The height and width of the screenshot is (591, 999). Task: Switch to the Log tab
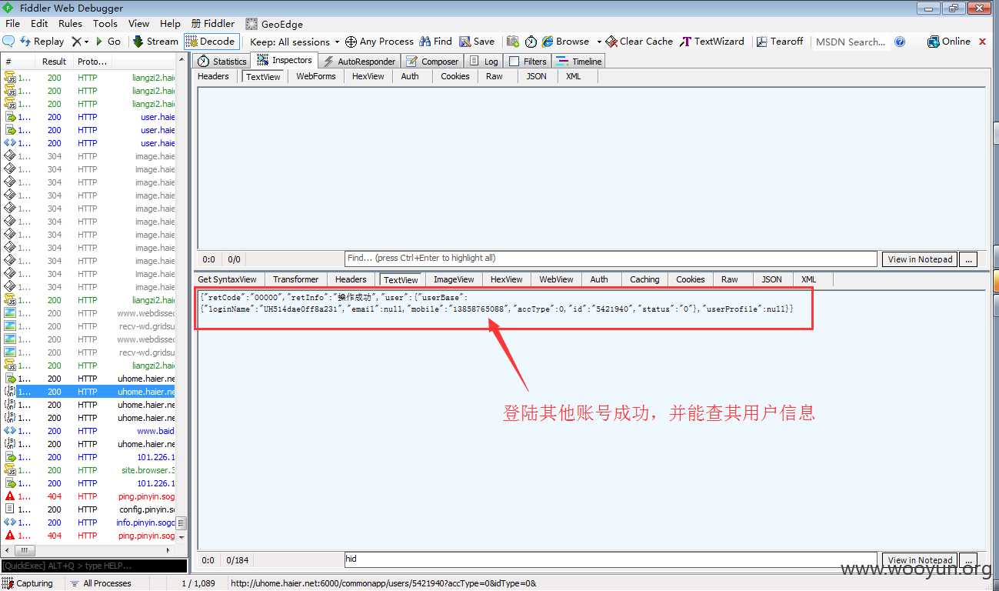[484, 62]
